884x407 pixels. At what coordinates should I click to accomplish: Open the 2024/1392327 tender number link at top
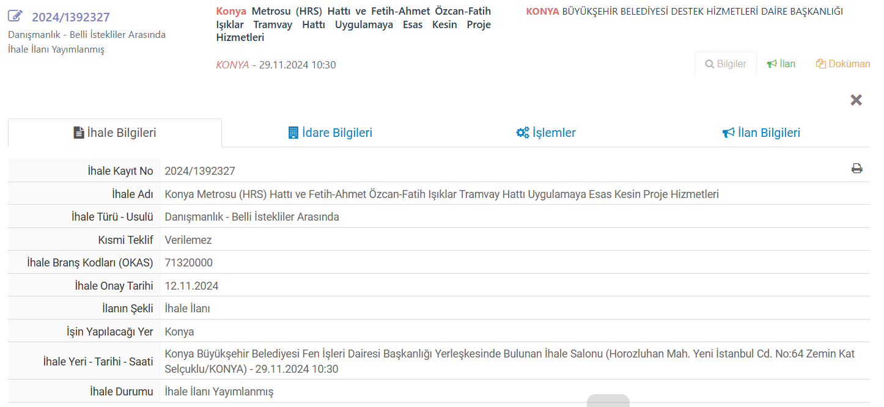[71, 17]
